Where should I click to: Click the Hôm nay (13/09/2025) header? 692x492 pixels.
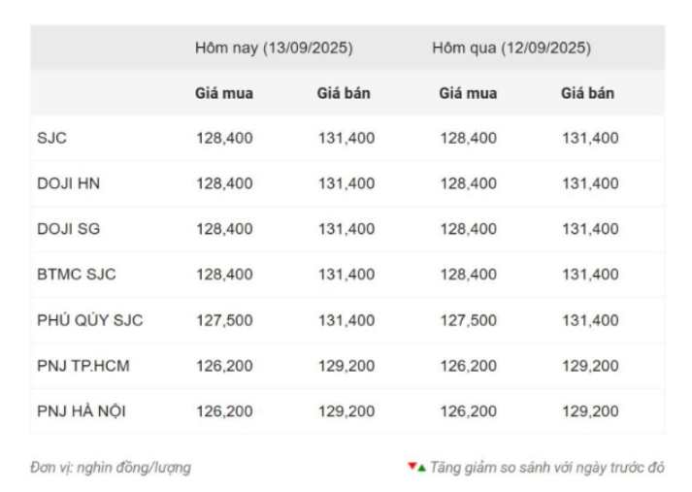pyautogui.click(x=274, y=48)
